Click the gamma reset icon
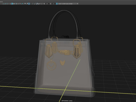Viewport: 136px width, 102px height. [x=50, y=4]
